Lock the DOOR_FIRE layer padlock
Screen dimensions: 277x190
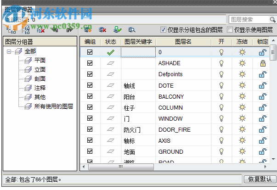[263, 129]
